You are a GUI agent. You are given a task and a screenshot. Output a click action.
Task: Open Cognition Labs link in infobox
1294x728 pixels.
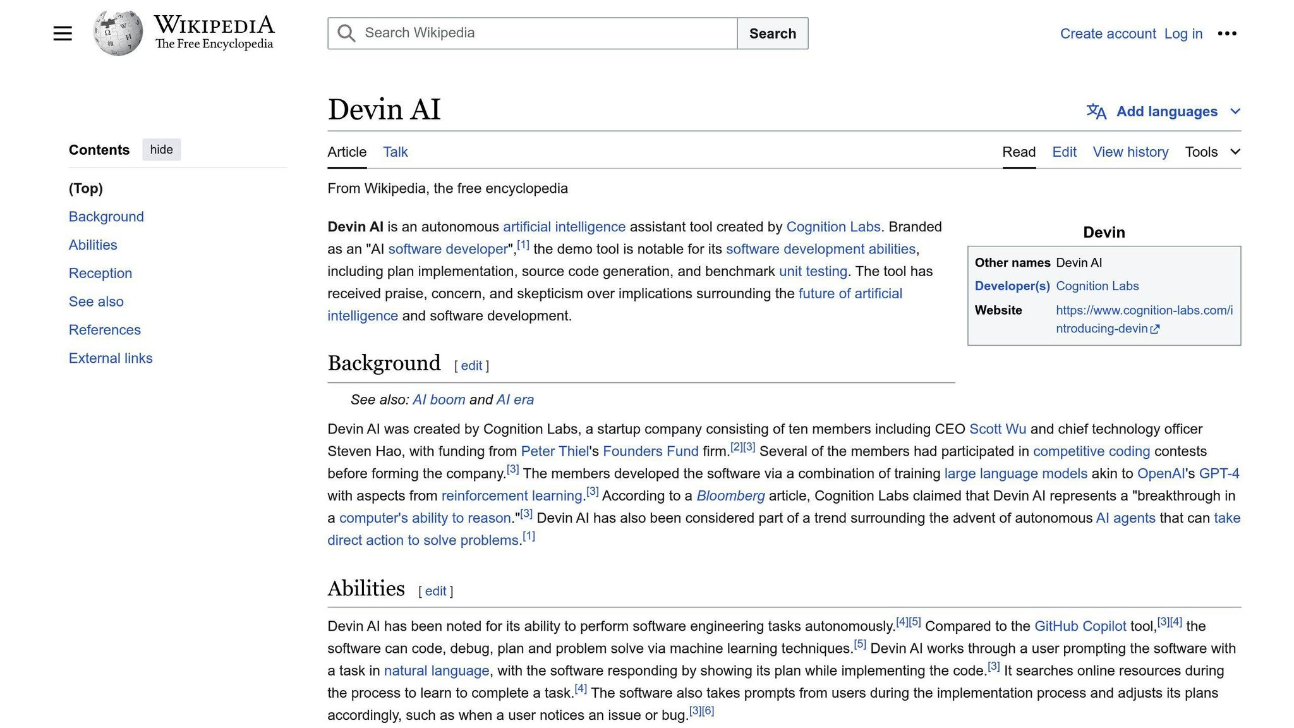(1097, 286)
